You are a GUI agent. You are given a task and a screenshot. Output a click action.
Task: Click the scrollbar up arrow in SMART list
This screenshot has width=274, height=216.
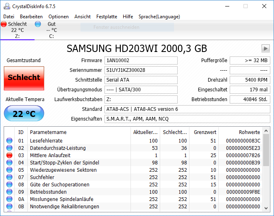point(266,131)
